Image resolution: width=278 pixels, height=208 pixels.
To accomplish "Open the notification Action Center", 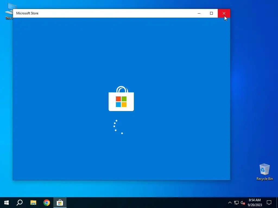I will pyautogui.click(x=269, y=203).
